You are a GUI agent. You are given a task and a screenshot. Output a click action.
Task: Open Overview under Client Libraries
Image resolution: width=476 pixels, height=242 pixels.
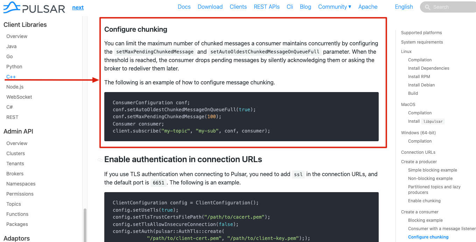(17, 36)
